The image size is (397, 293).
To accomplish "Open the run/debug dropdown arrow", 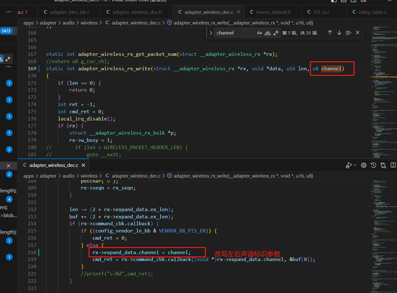I will pyautogui.click(x=355, y=165).
